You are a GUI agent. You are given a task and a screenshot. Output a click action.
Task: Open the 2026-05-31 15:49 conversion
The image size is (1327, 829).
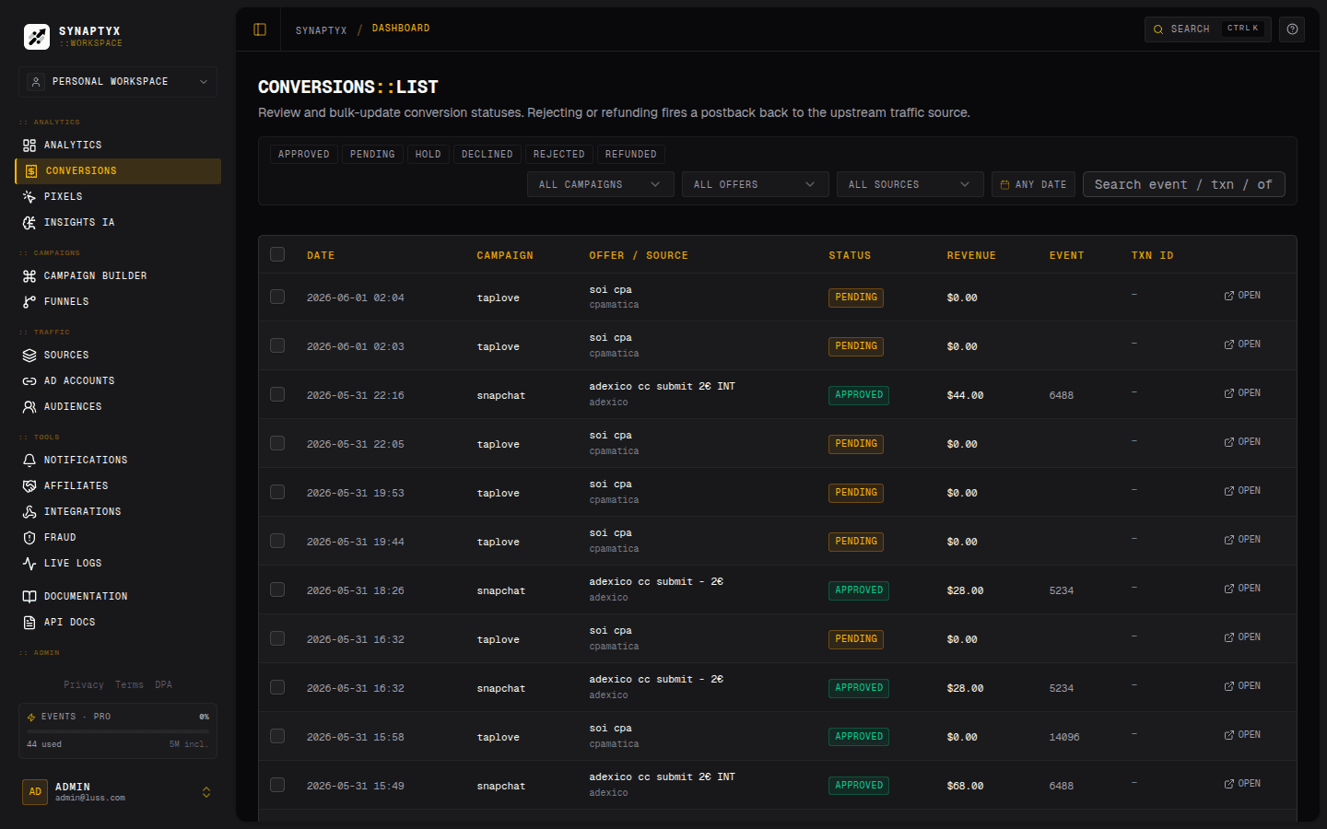(x=1242, y=784)
